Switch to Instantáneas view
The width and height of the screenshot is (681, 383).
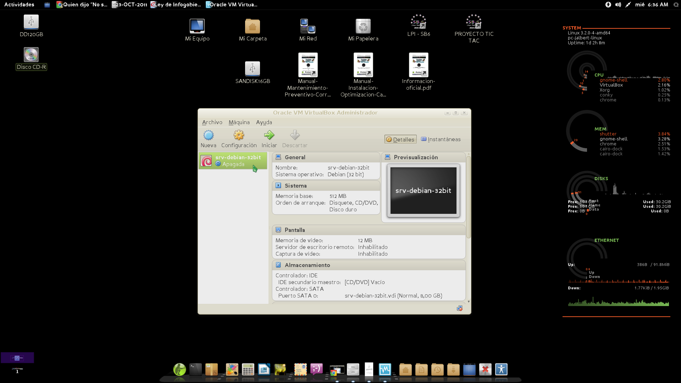coord(441,139)
